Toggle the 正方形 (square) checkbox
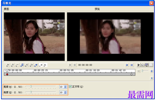This screenshot has width=158, height=103. pyautogui.click(x=70, y=87)
